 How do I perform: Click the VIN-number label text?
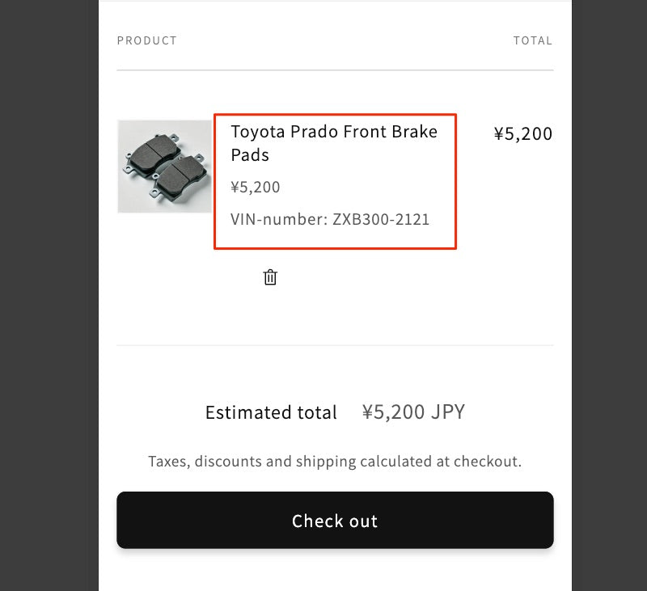click(x=279, y=219)
